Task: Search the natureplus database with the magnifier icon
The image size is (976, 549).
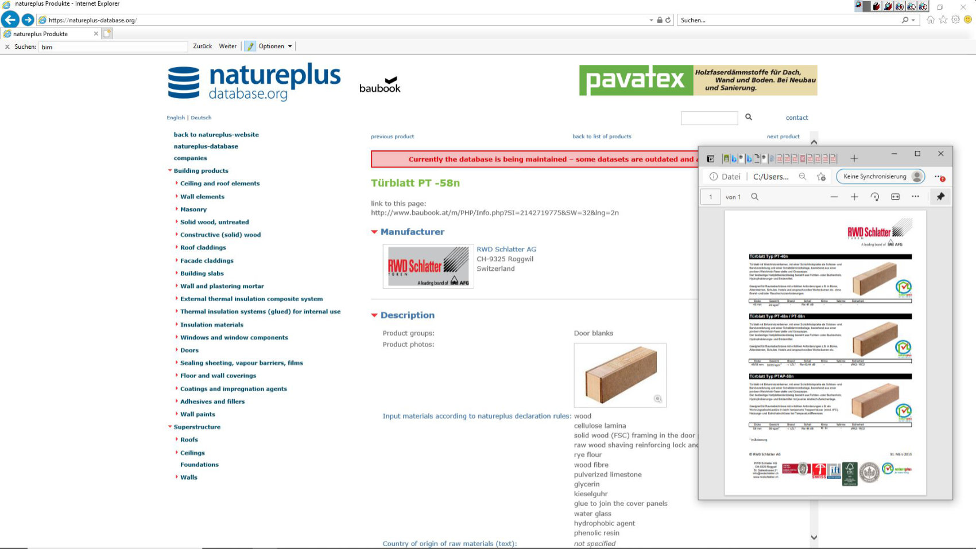Action: coord(749,117)
